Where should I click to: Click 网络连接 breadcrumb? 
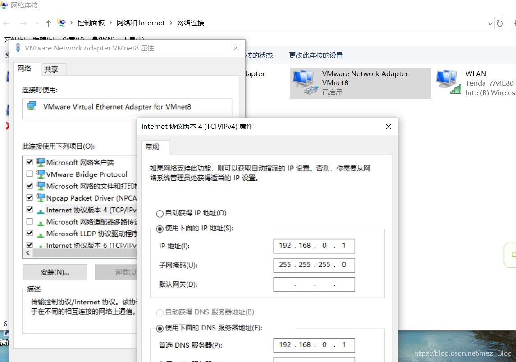(191, 23)
